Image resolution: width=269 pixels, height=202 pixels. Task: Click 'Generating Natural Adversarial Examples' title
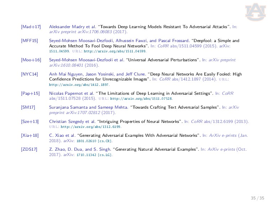[x=155, y=149]
